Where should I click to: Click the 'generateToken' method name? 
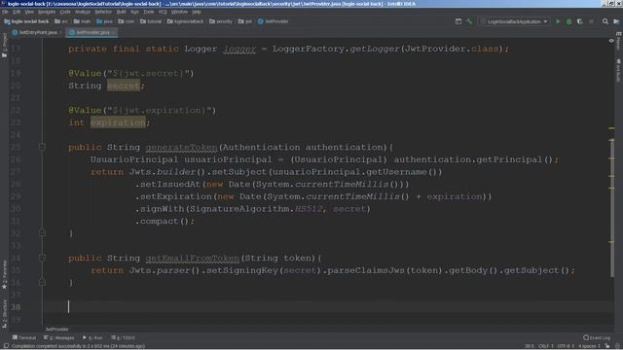pos(181,147)
